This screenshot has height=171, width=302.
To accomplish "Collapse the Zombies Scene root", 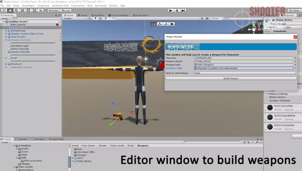I will click(3, 21).
